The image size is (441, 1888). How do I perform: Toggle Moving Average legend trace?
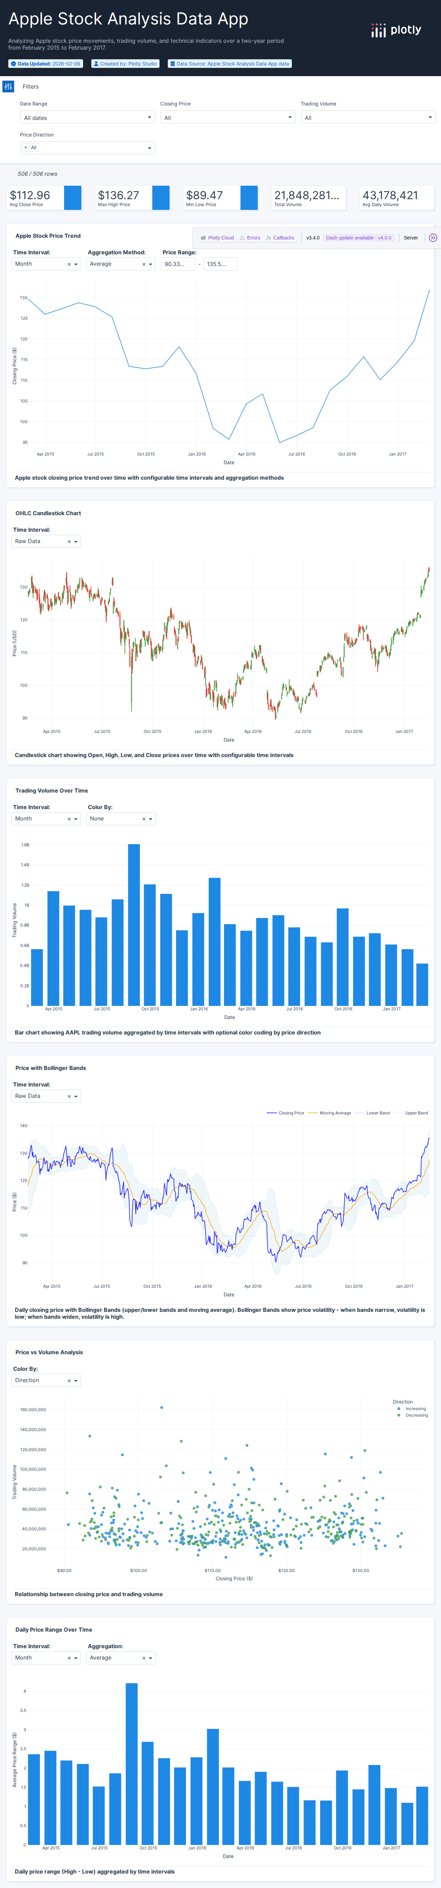[330, 1113]
